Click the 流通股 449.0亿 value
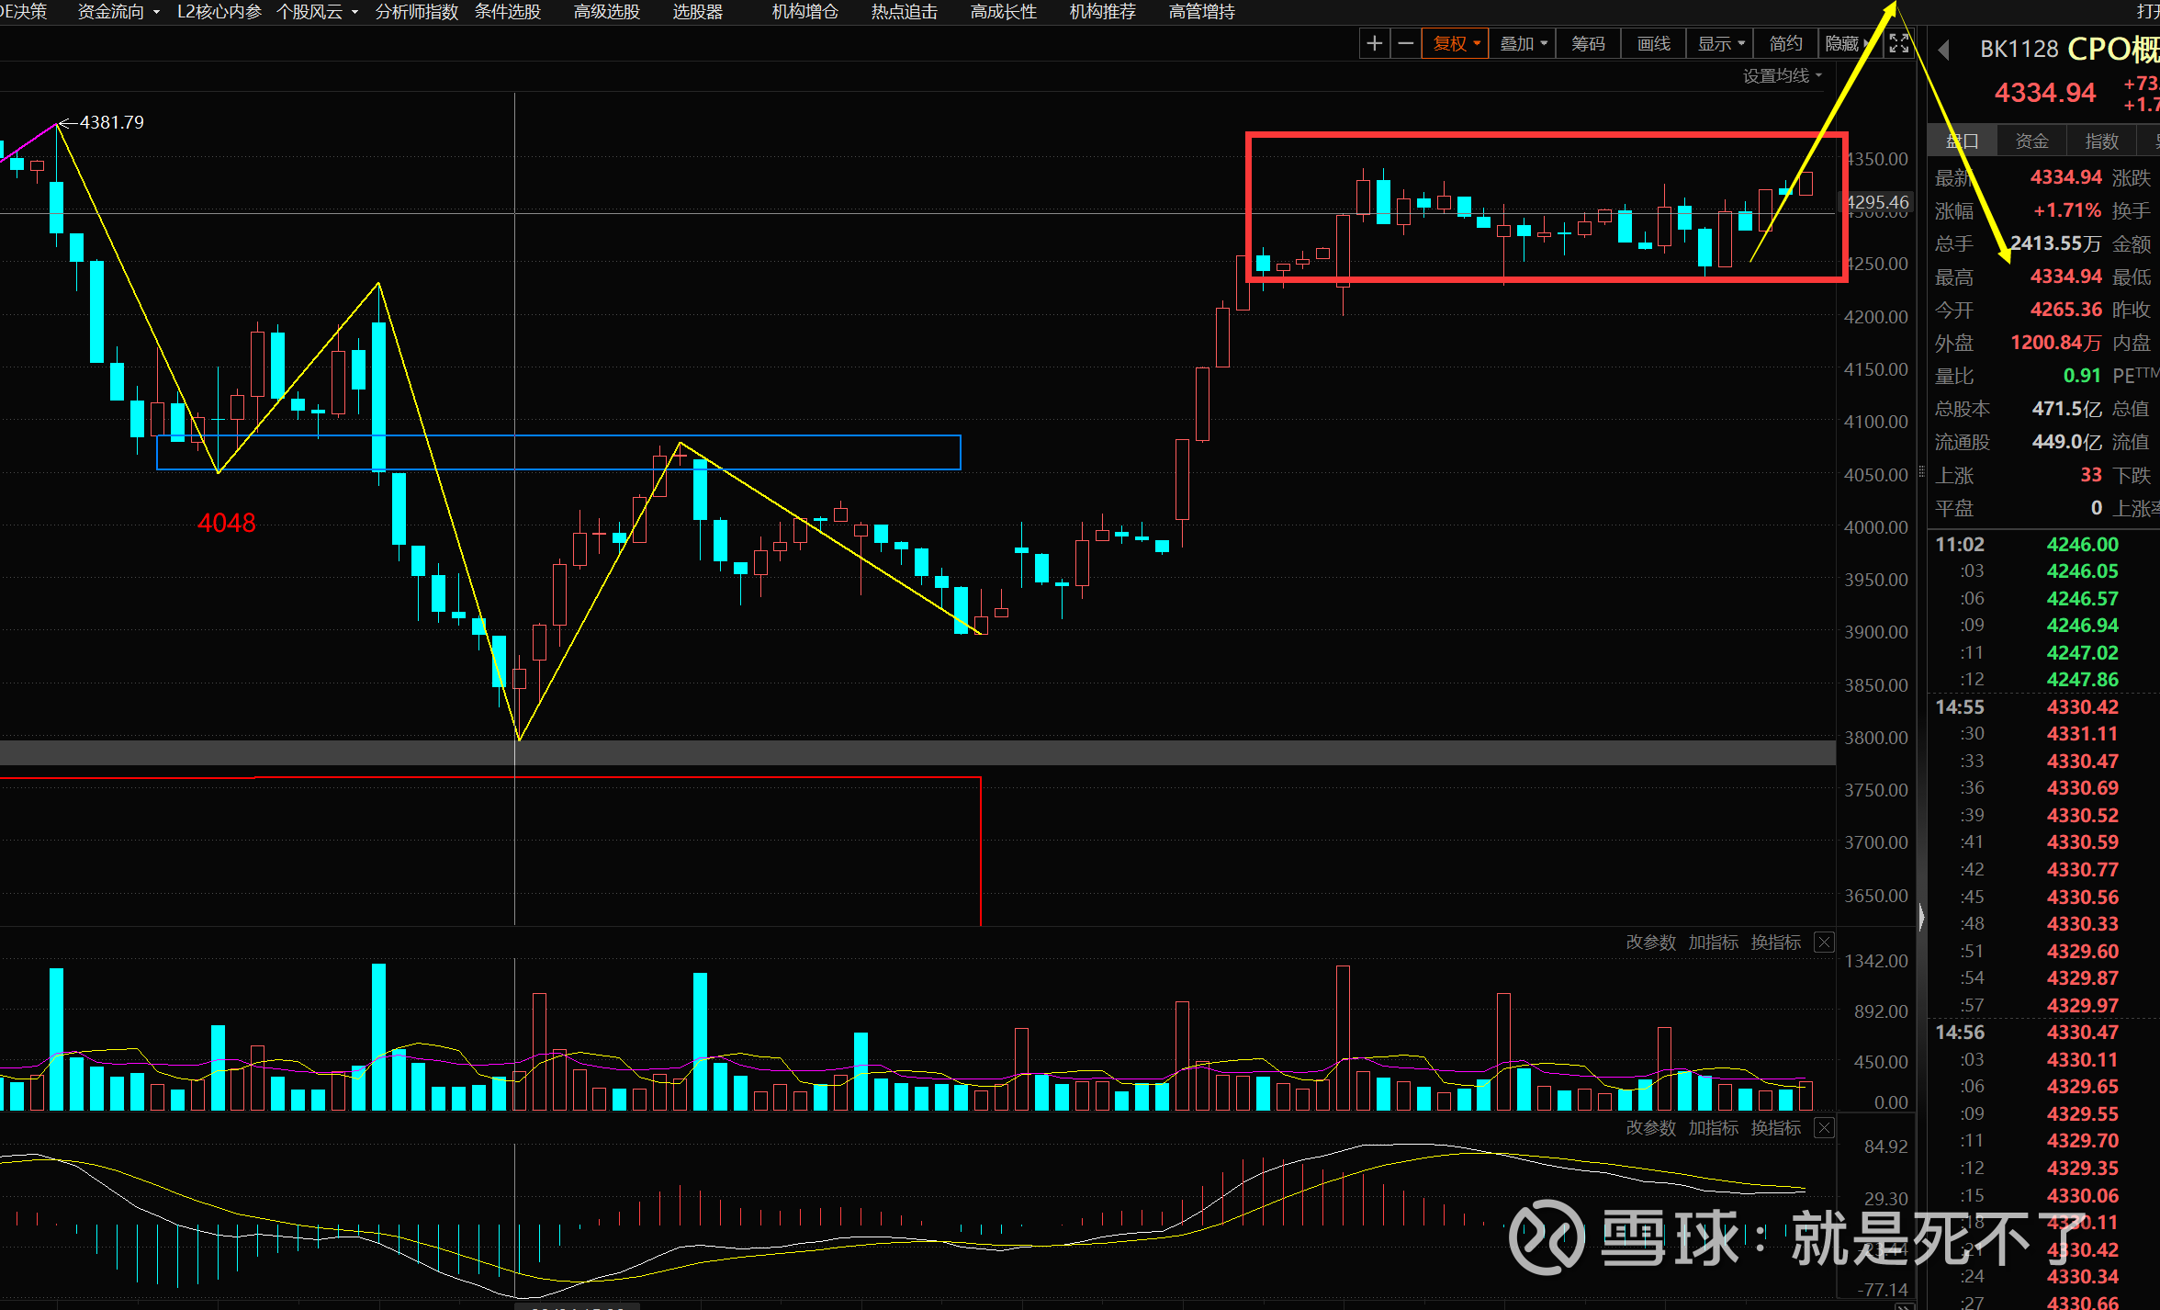Viewport: 2160px width, 1310px height. 2066,442
